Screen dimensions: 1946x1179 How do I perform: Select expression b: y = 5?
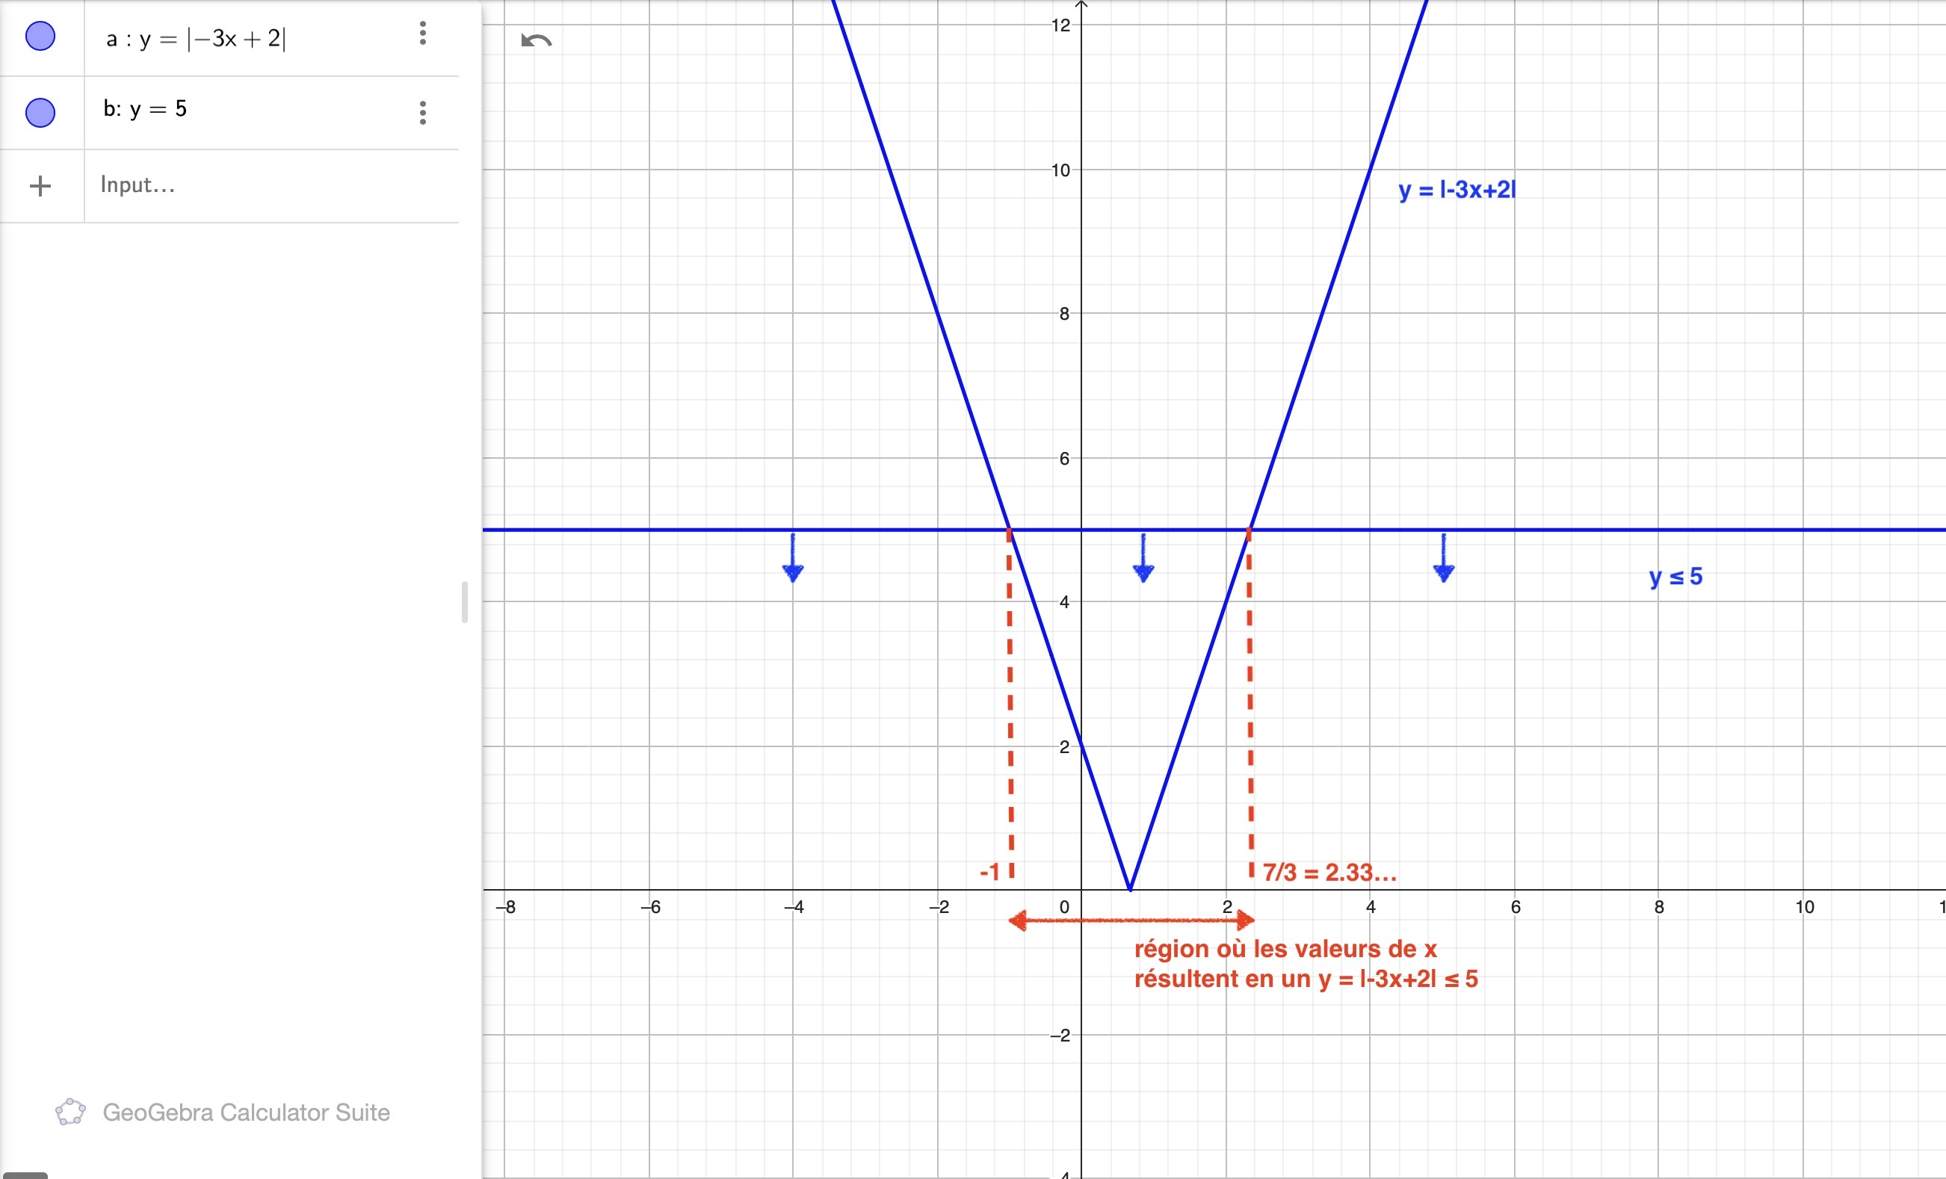(145, 109)
